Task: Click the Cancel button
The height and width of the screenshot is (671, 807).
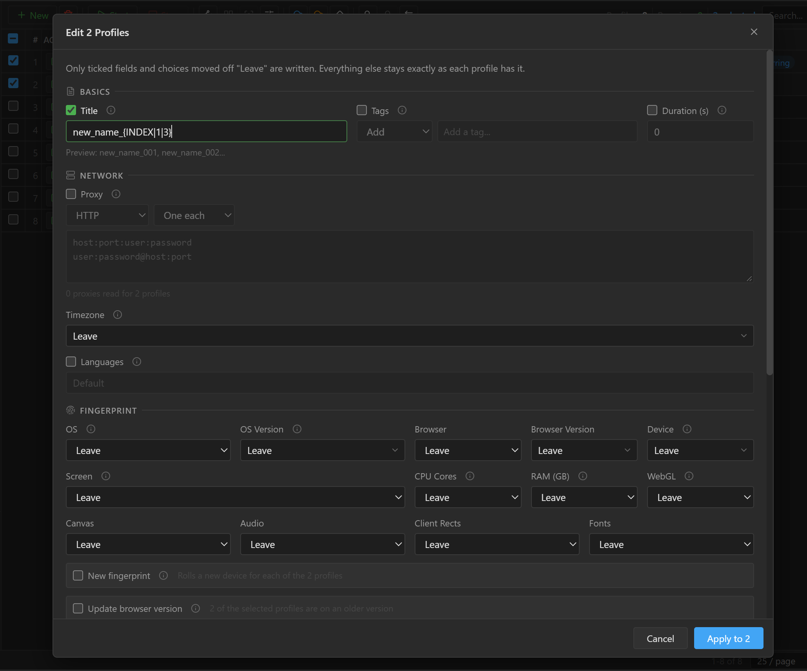Action: click(x=660, y=638)
